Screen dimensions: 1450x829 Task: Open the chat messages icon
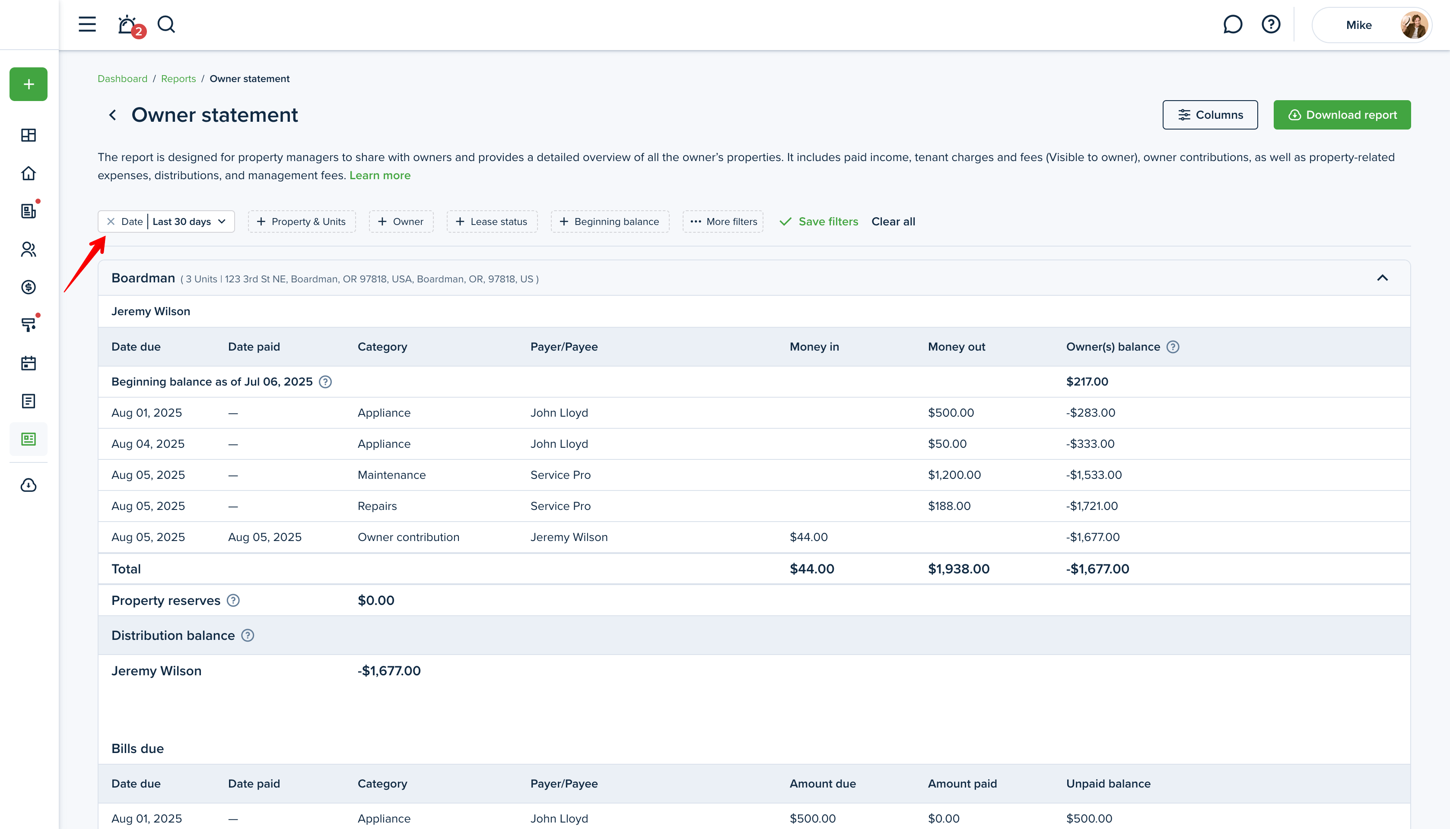[x=1232, y=25]
